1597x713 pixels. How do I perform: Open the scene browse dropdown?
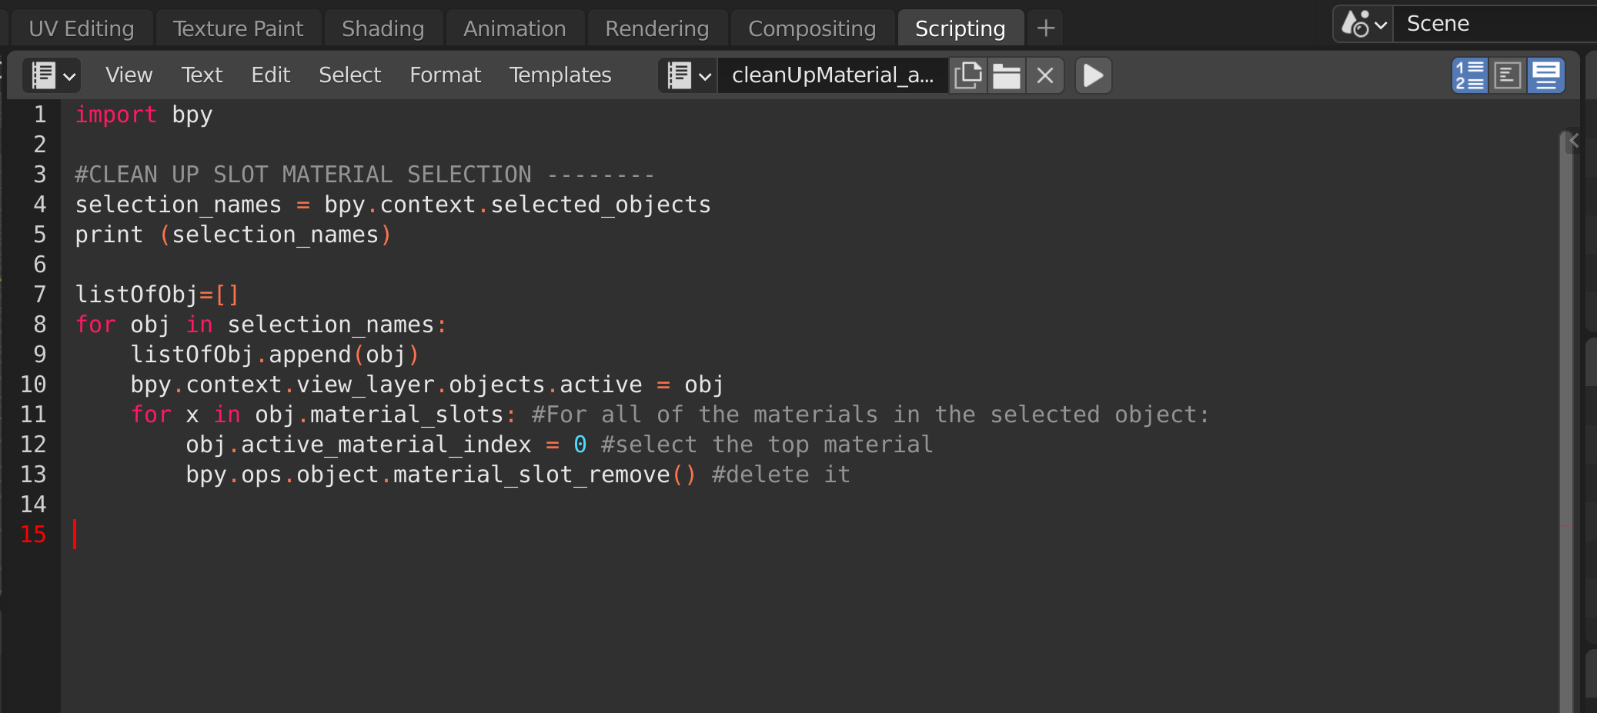1364,24
